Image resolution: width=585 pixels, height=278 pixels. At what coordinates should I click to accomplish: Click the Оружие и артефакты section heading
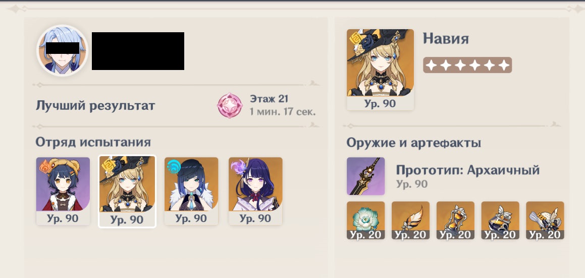(414, 143)
